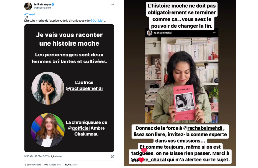The height and width of the screenshot is (168, 258).
Task: Click the tweet timestamp 9:57 AM 12 févr. 2023
Action: 36,156
